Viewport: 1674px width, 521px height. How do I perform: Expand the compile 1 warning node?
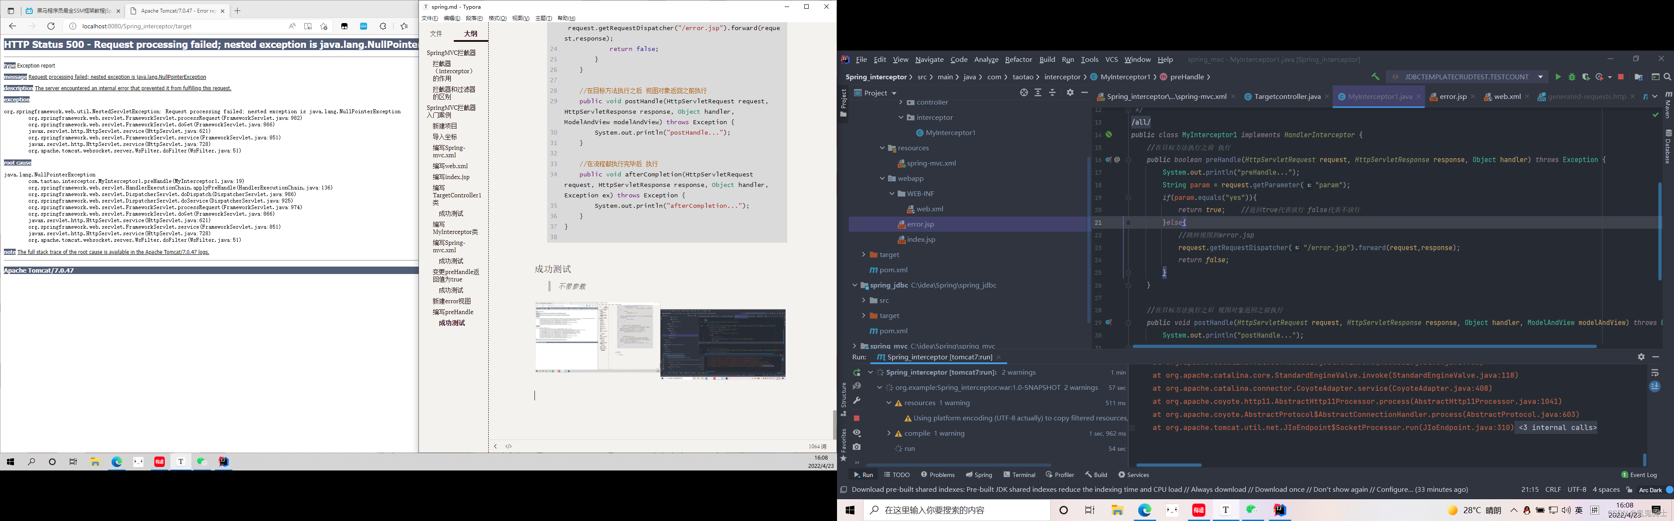click(x=889, y=433)
